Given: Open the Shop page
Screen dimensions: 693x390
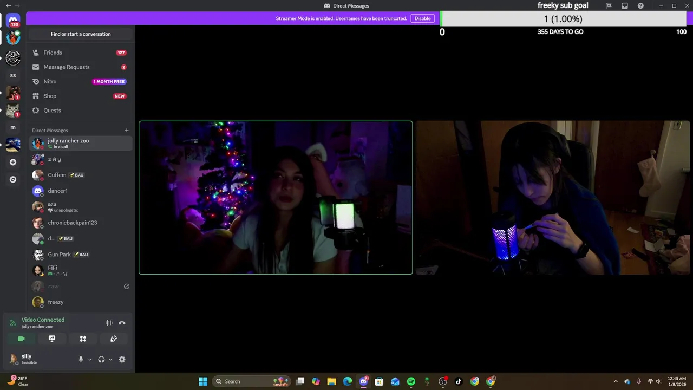Looking at the screenshot, I should coord(81,96).
